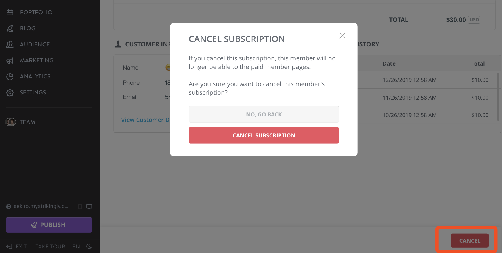Click the Team avatar icon
Image resolution: width=502 pixels, height=253 pixels.
tap(11, 122)
